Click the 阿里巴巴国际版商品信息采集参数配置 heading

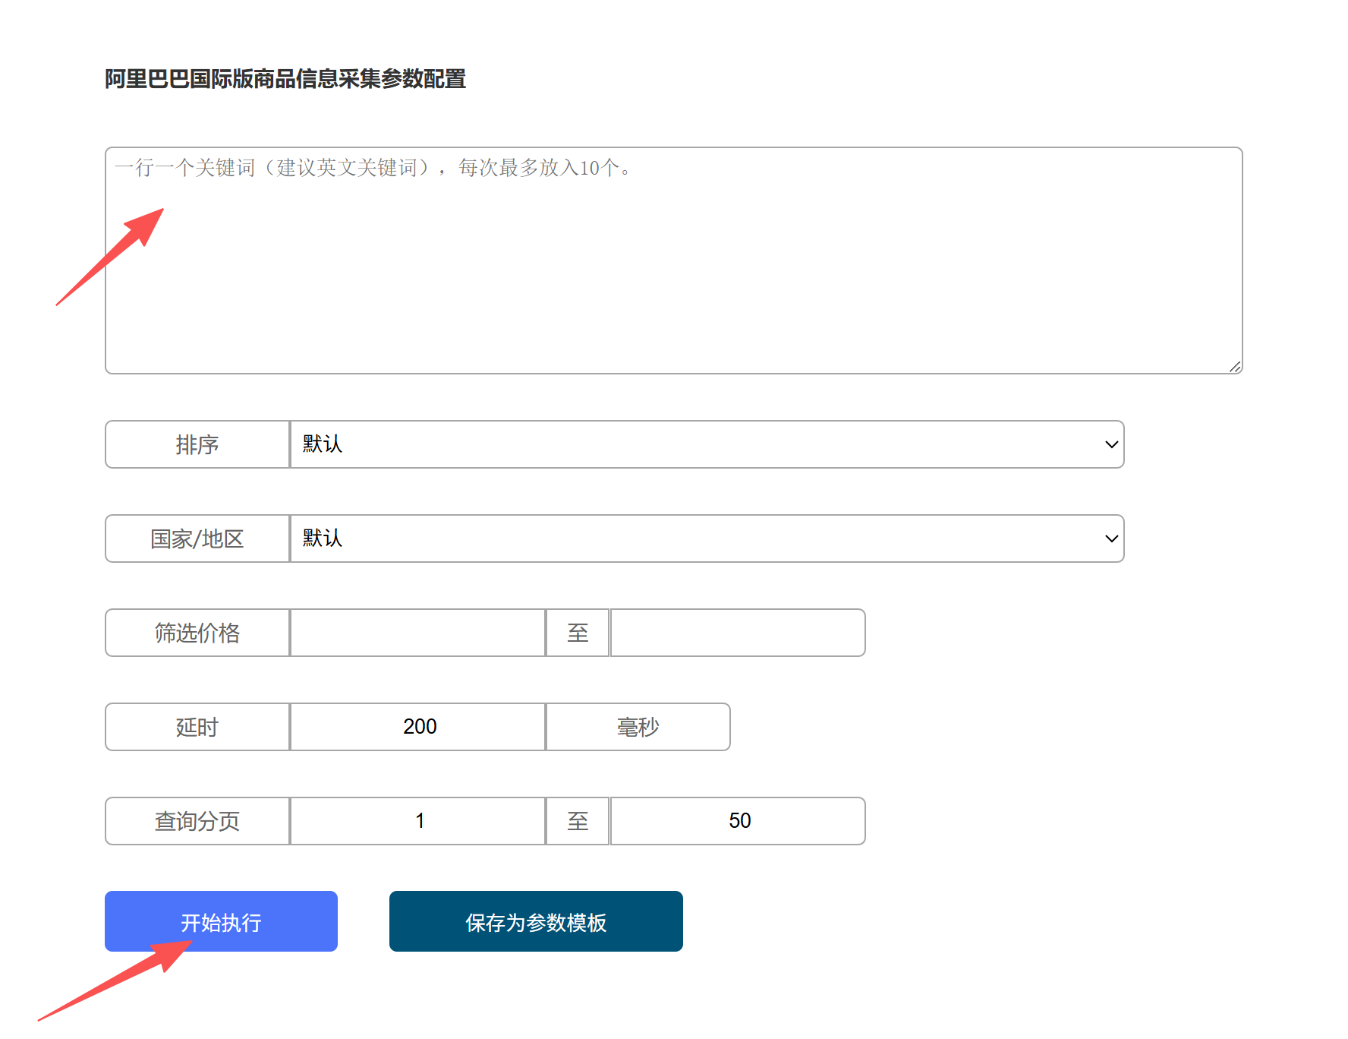(x=285, y=79)
